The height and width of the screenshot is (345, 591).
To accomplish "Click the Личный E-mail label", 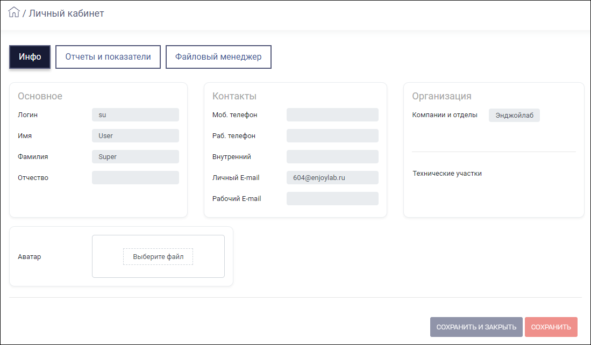I will pos(236,178).
